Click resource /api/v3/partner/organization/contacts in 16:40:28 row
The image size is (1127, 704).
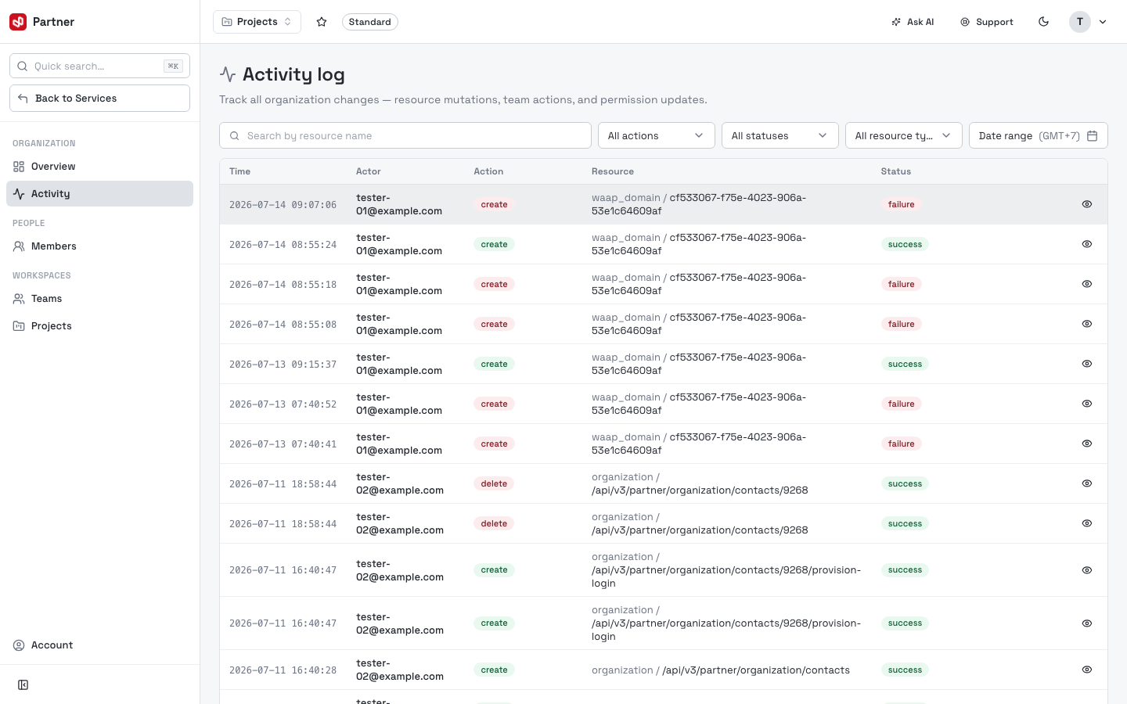pyautogui.click(x=756, y=670)
